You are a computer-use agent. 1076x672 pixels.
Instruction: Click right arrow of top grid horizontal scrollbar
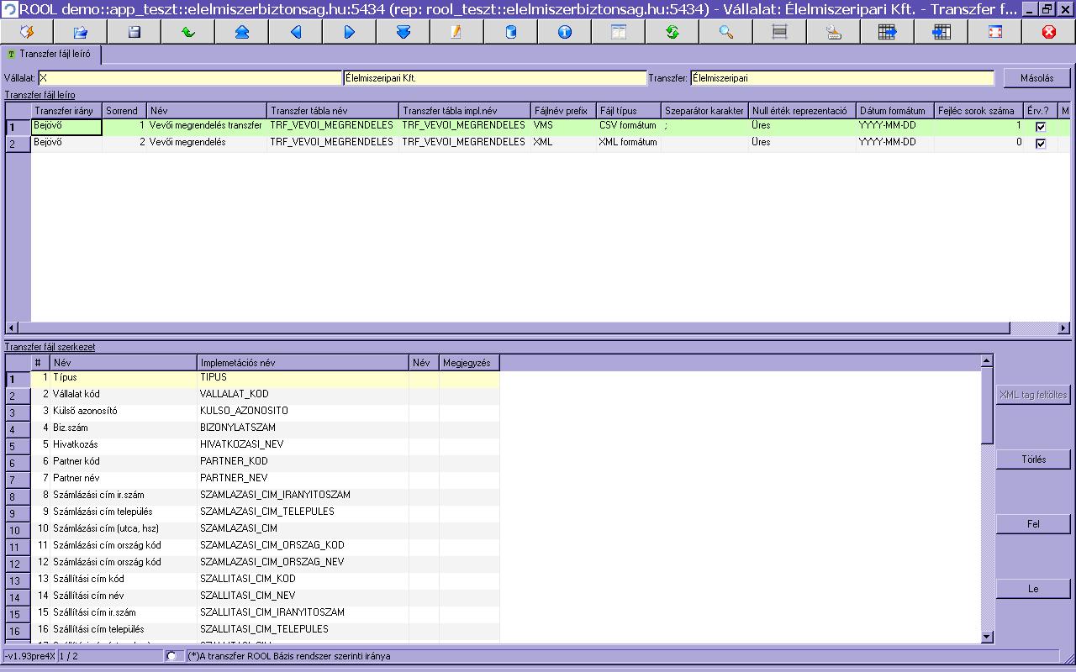(x=1063, y=328)
